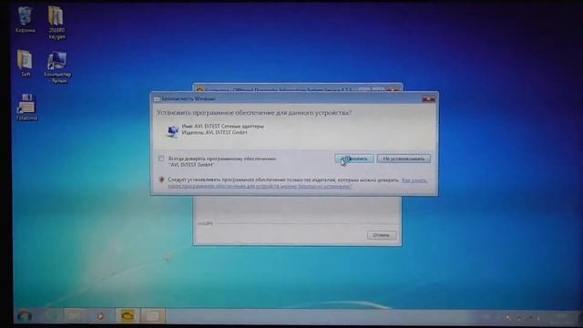The height and width of the screenshot is (328, 583).
Task: Click Отмена in the installer window behind
Action: [x=382, y=235]
